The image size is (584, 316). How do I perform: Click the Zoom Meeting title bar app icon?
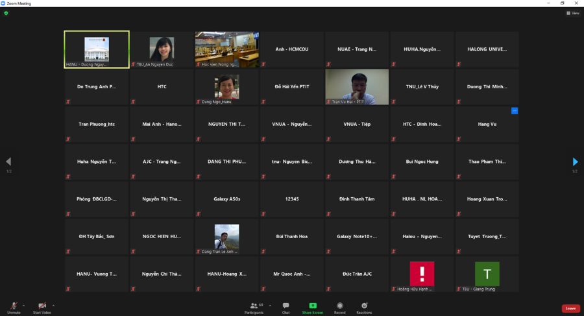tap(3, 3)
